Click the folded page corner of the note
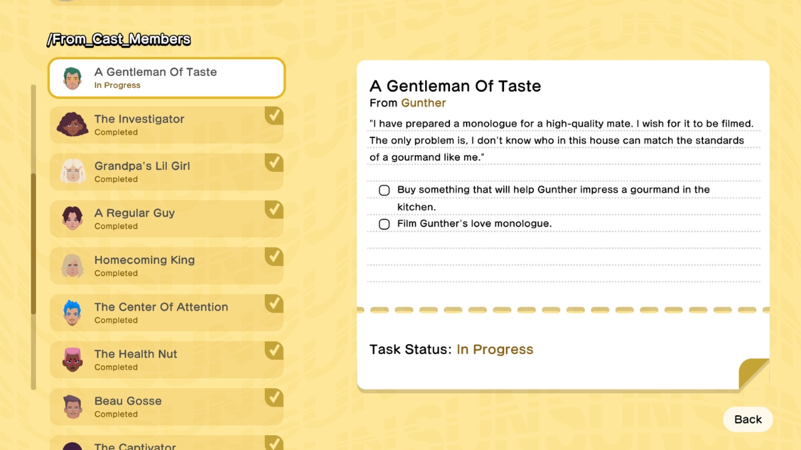The image size is (801, 450). coord(754,374)
